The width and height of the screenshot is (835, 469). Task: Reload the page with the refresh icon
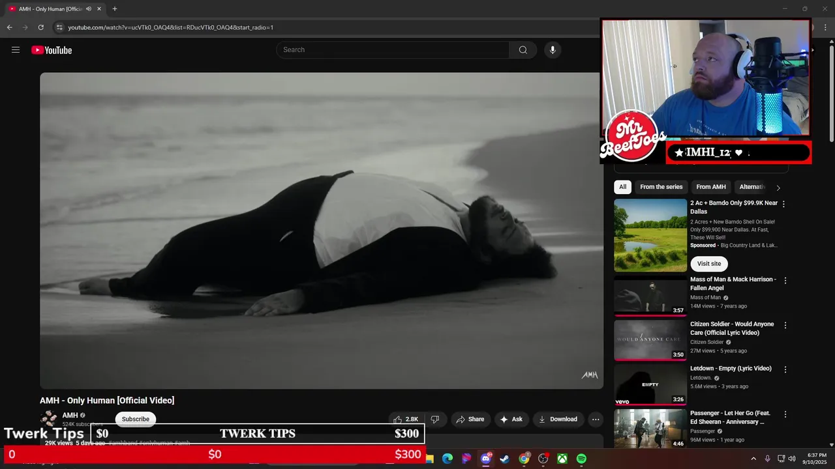pyautogui.click(x=40, y=27)
